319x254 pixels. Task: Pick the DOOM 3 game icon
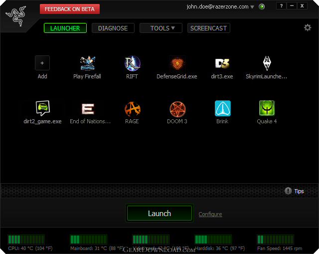point(177,109)
